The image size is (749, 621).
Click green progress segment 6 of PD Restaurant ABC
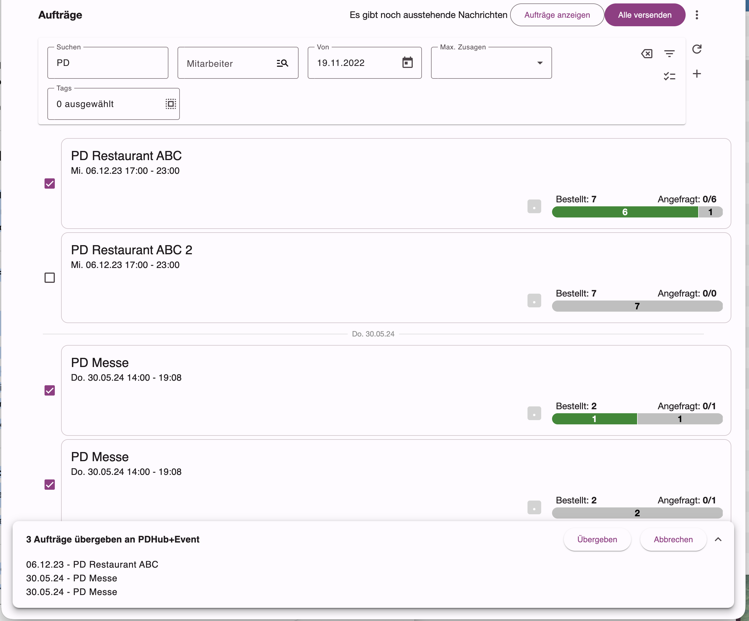click(625, 212)
